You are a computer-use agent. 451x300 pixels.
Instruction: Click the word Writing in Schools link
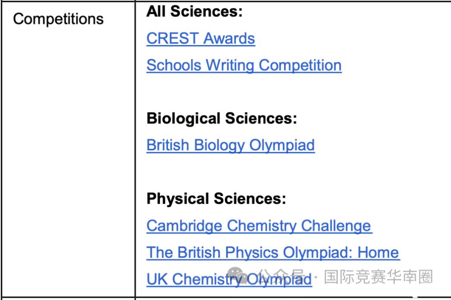point(230,65)
